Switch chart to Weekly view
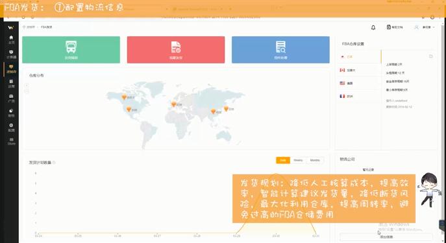The height and width of the screenshot is (243, 446). (298, 161)
